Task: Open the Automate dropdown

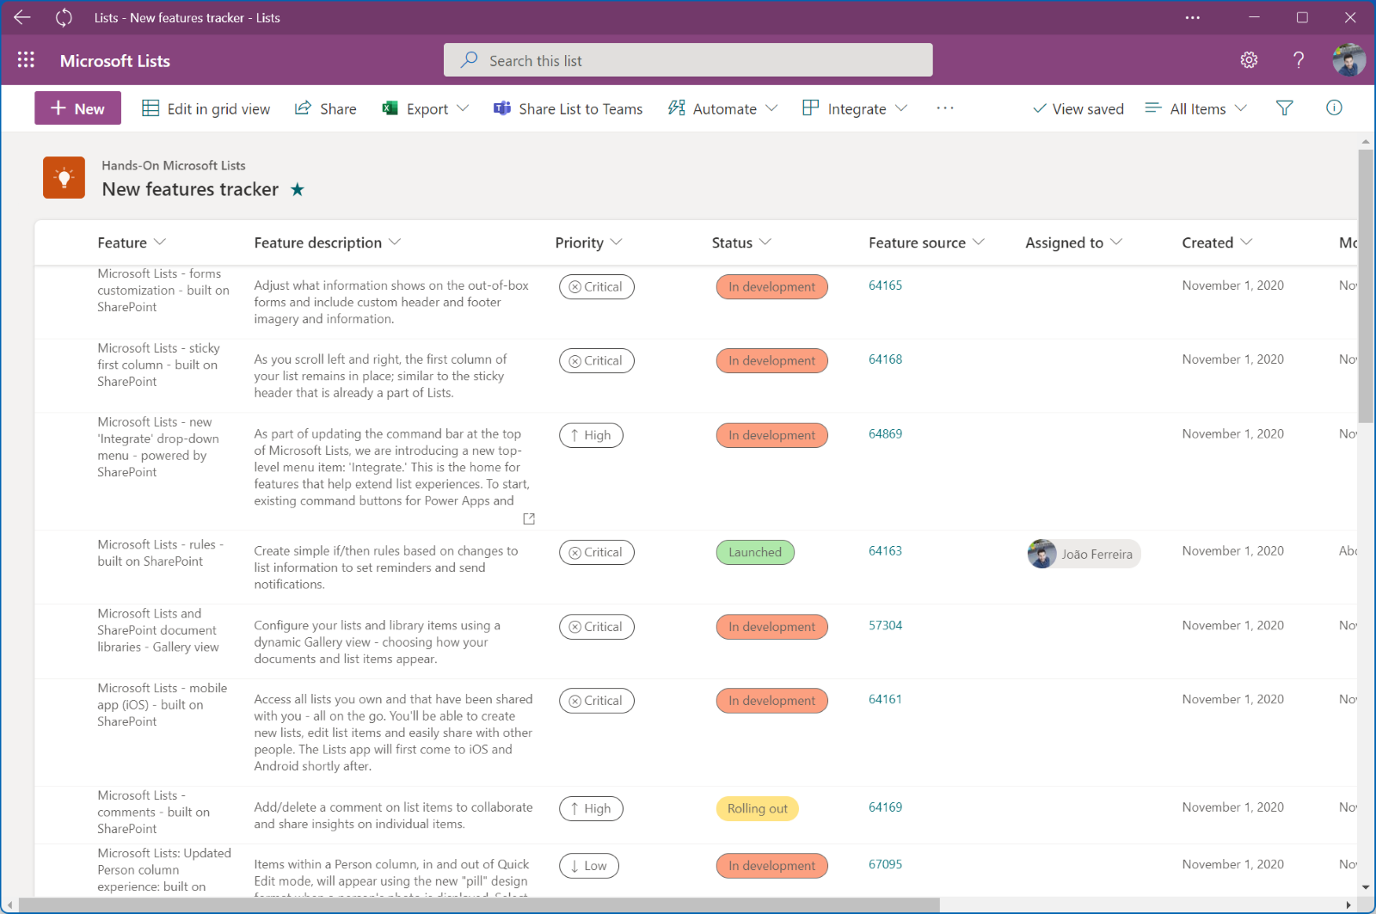Action: pyautogui.click(x=722, y=108)
